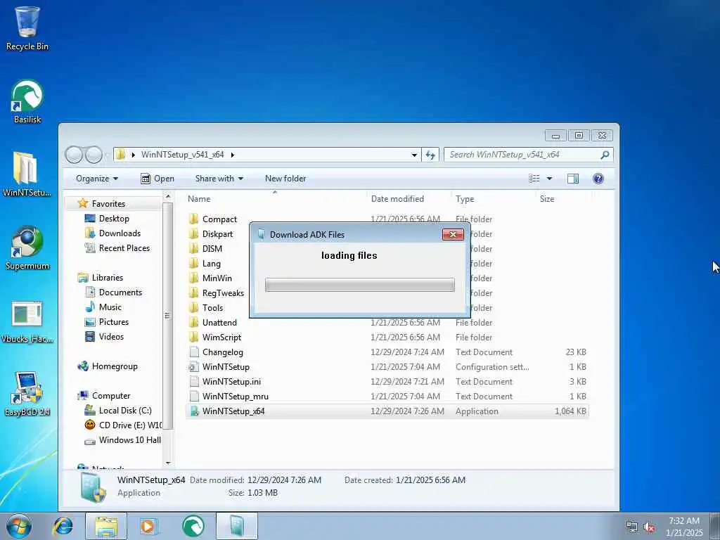Click the change view icon
Viewport: 720px width, 540px height.
click(534, 179)
